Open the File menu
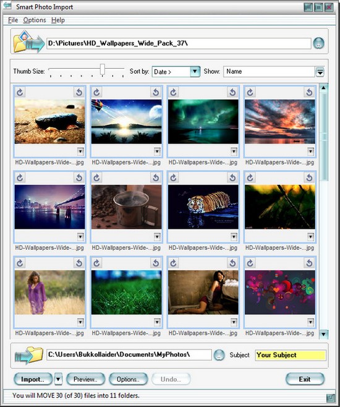The image size is (340, 407). (13, 20)
